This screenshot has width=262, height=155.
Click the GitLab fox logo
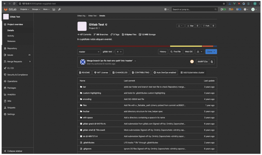click(x=6, y=9)
